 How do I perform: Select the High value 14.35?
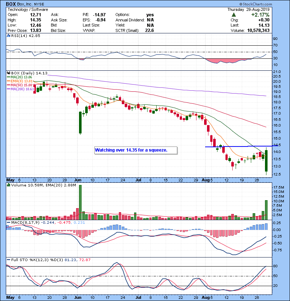36,20
